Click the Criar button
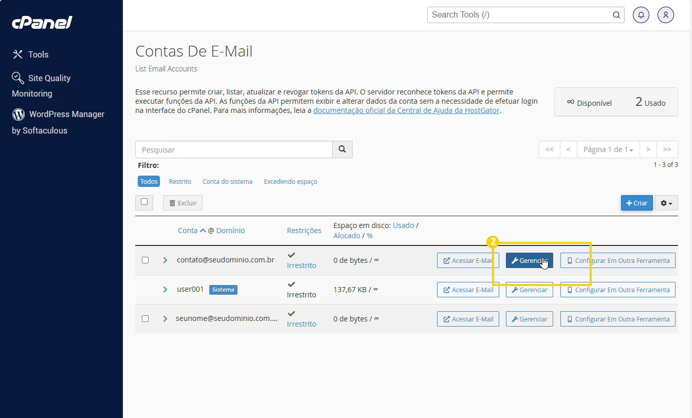The width and height of the screenshot is (692, 418). 636,203
